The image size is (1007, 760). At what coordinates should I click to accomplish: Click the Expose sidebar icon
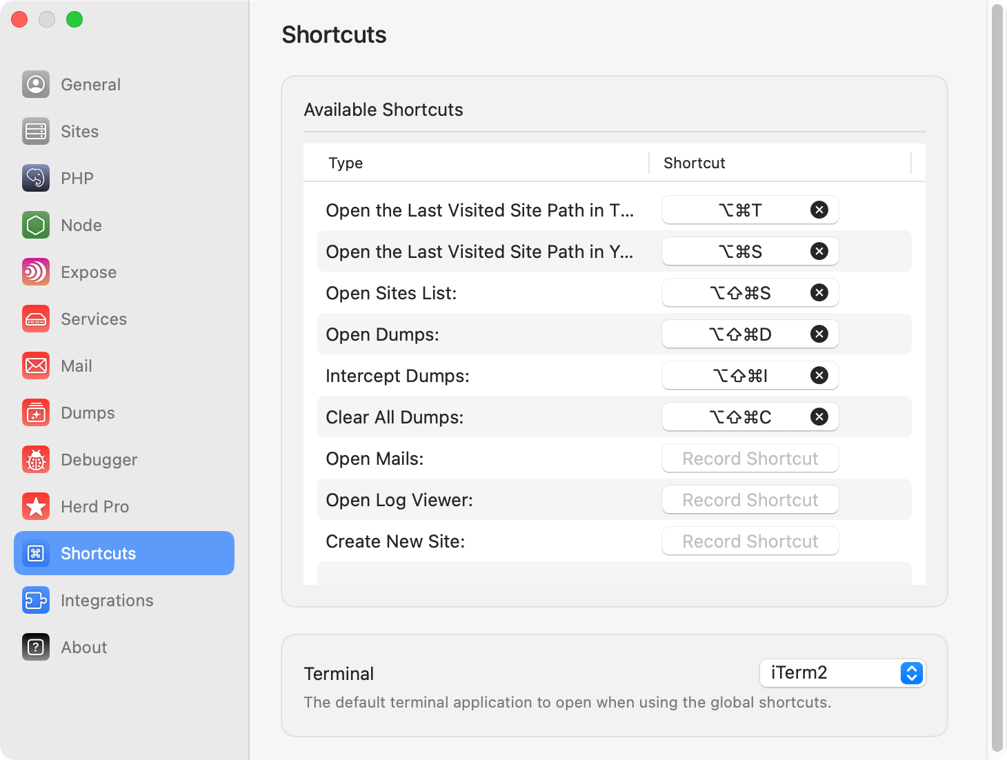click(x=35, y=272)
